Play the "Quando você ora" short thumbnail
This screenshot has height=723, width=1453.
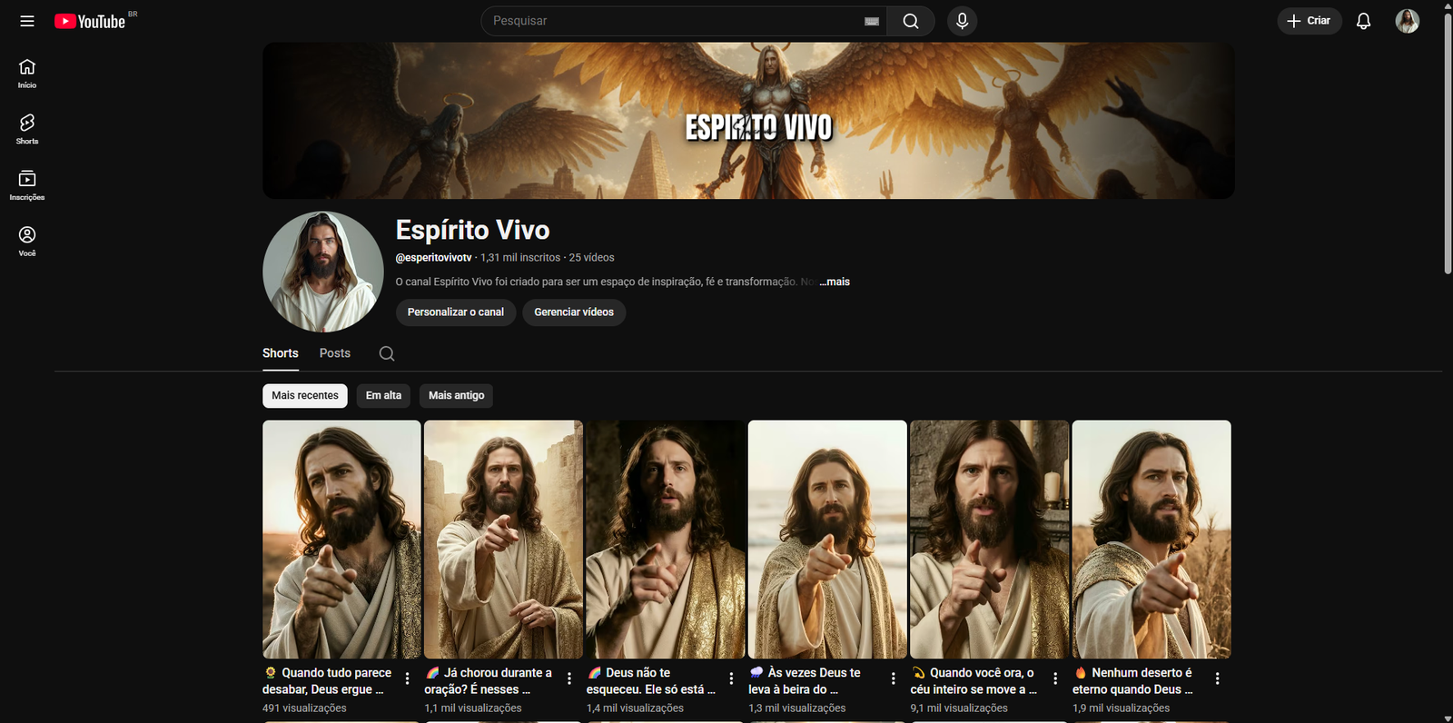point(990,540)
